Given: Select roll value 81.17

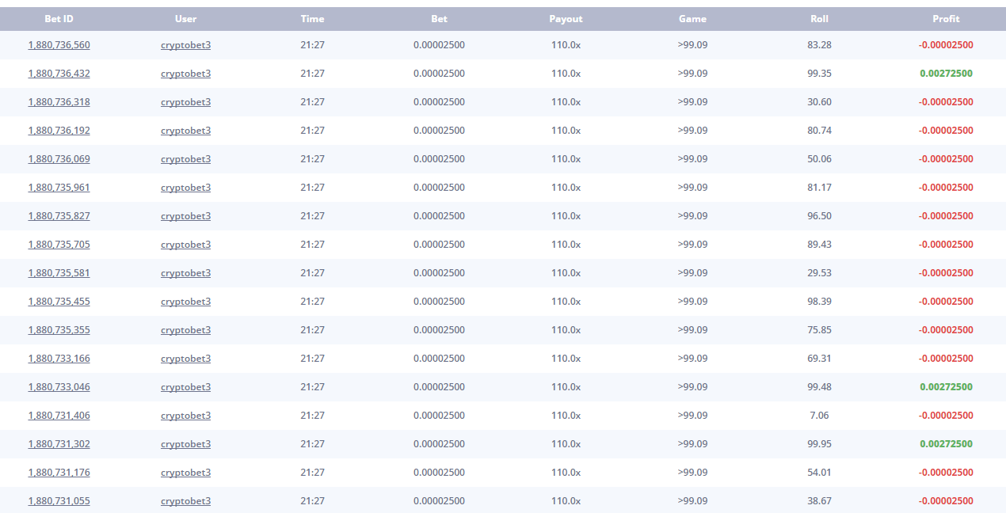Looking at the screenshot, I should [819, 188].
